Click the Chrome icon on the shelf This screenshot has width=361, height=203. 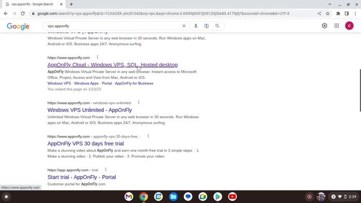tap(143, 197)
